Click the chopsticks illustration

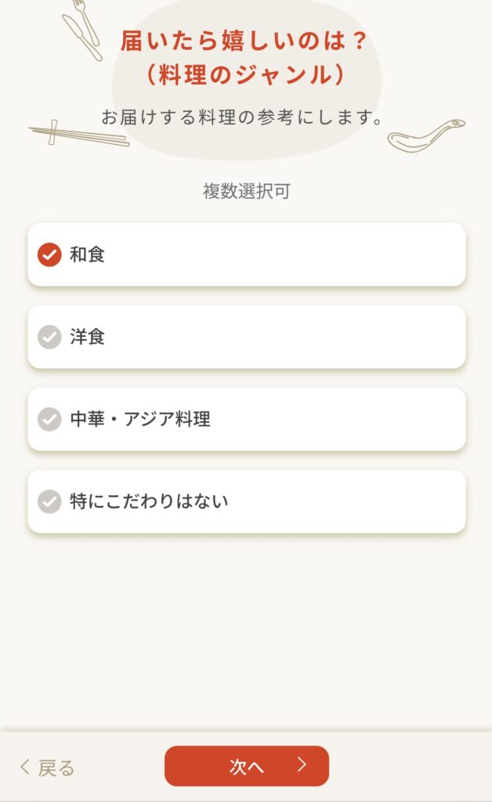click(78, 135)
